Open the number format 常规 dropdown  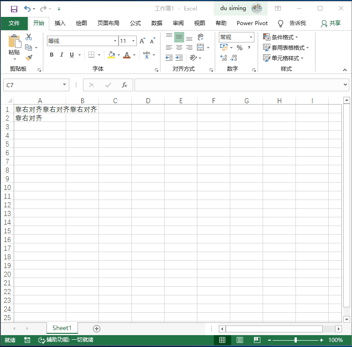pos(251,37)
